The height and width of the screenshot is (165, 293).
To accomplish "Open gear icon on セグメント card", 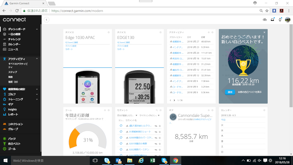I will coord(160,110).
